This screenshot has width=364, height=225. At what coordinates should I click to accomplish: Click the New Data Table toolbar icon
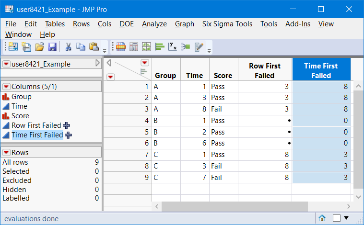(x=12, y=47)
